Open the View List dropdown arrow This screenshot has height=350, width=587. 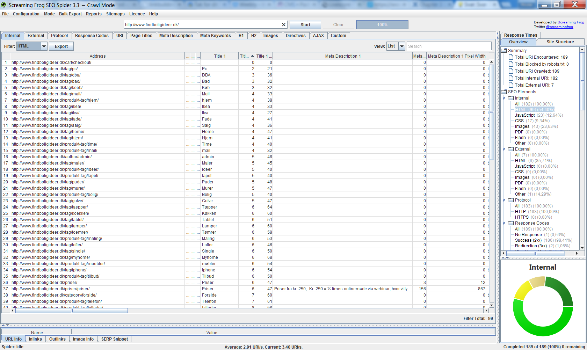click(402, 46)
